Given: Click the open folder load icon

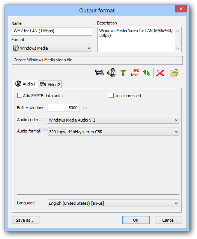Looking at the screenshot, I should coord(174,73).
